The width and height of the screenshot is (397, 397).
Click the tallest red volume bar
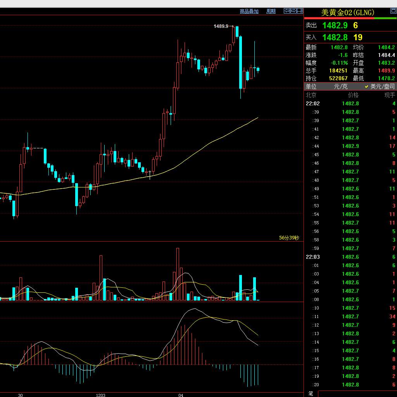[178, 274]
